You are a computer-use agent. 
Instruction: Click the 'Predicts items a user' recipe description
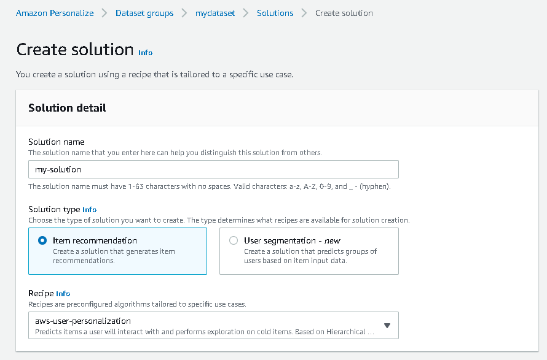tap(205, 332)
